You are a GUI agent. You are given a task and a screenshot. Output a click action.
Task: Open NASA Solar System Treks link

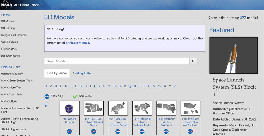tap(17, 81)
